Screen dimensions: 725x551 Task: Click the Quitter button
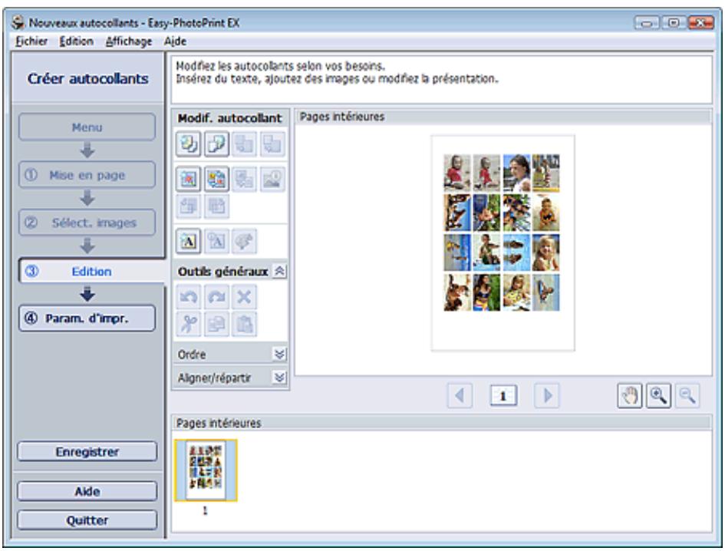coord(87,520)
